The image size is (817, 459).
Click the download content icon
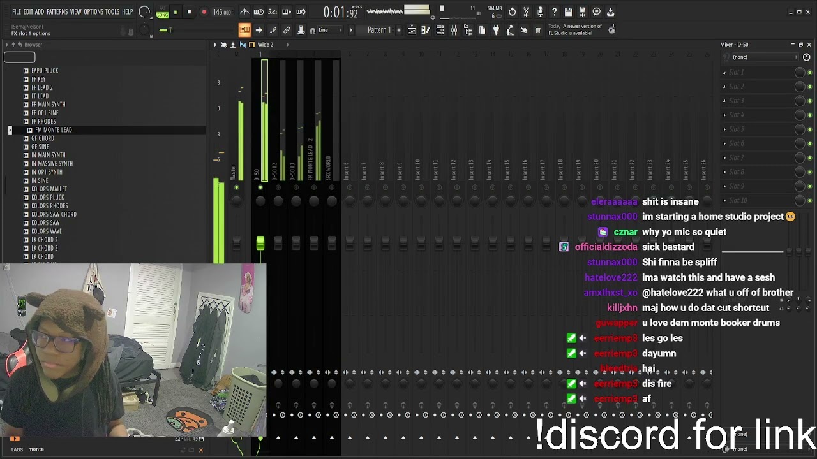click(610, 12)
